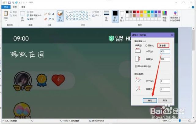Pick the oval shape
196x124 pixels.
74,12
